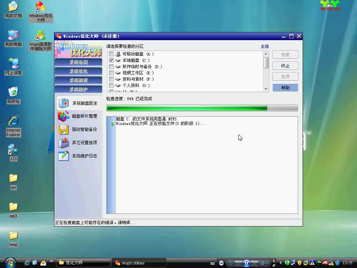Stop playback in taskbar media player
Image resolution: width=357 pixels, height=268 pixels.
(230, 263)
